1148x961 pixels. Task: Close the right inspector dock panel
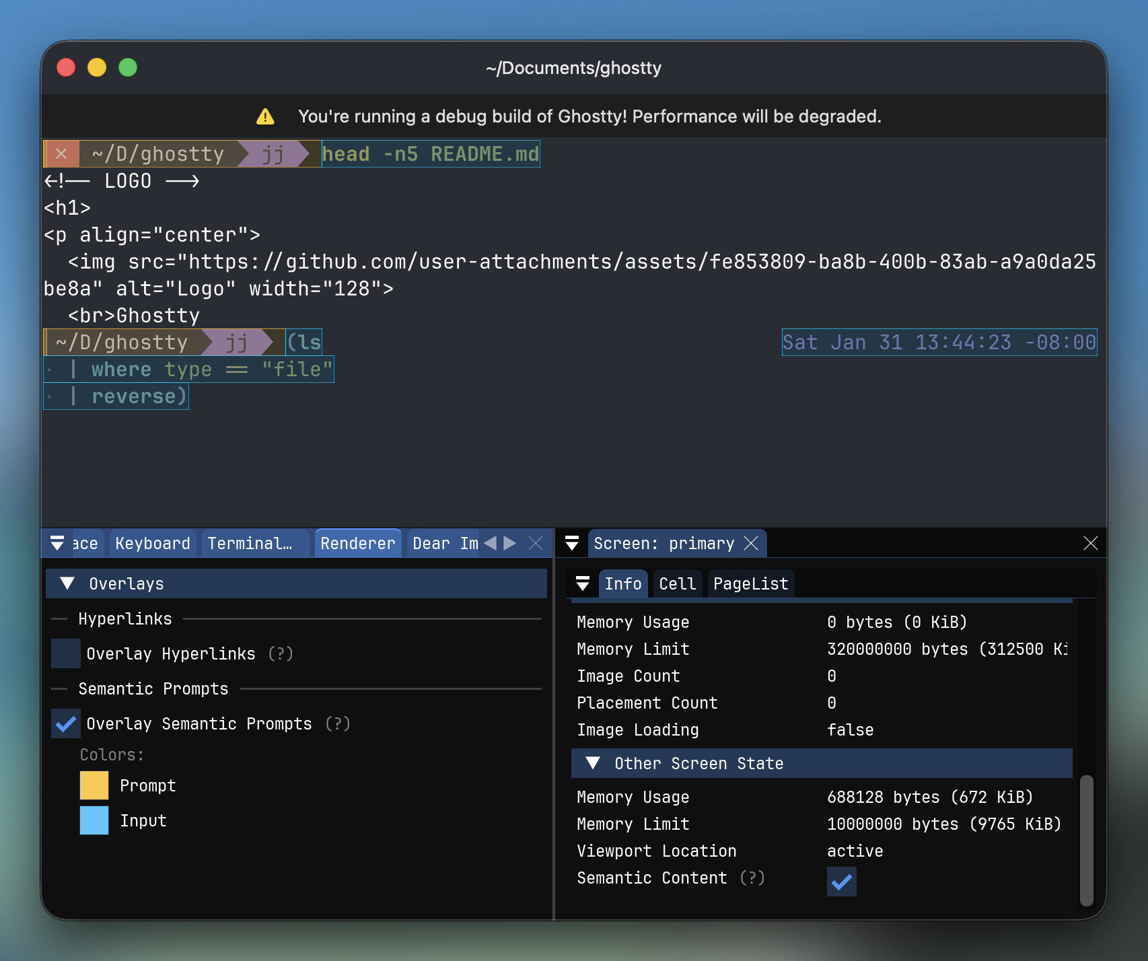(1090, 543)
